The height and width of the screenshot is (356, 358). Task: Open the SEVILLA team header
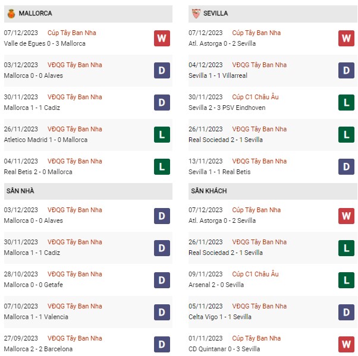pos(272,14)
